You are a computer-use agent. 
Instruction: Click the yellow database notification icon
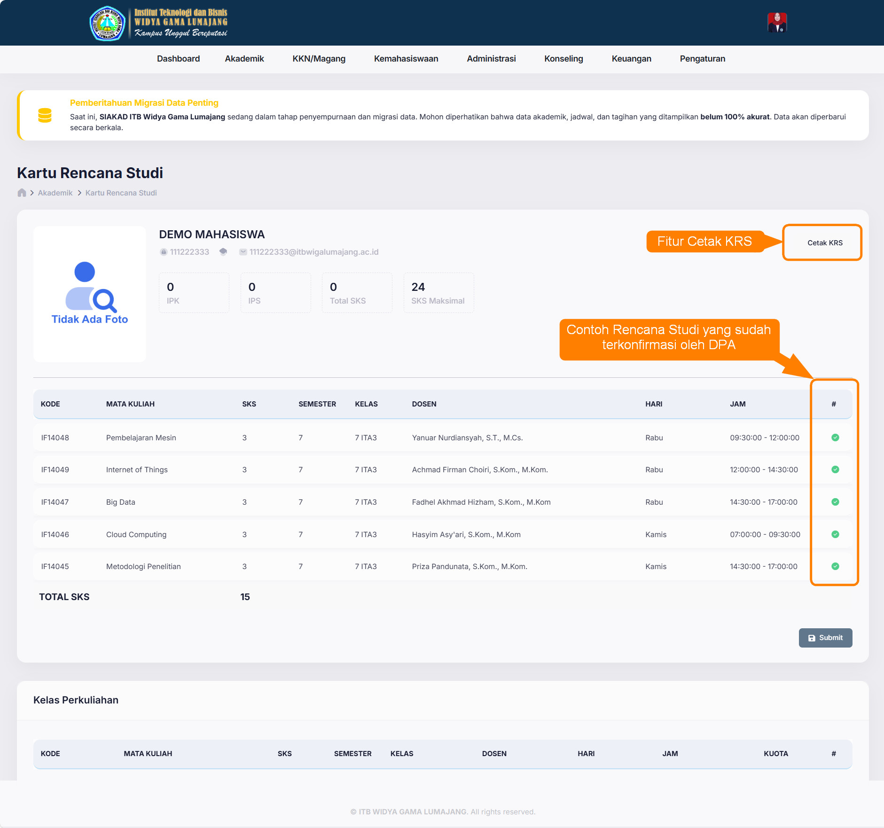pos(45,115)
